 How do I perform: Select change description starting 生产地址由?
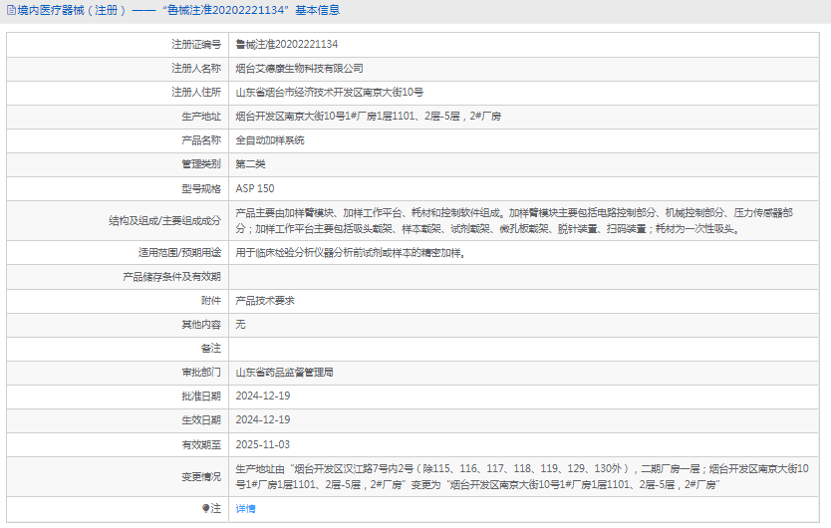click(522, 476)
